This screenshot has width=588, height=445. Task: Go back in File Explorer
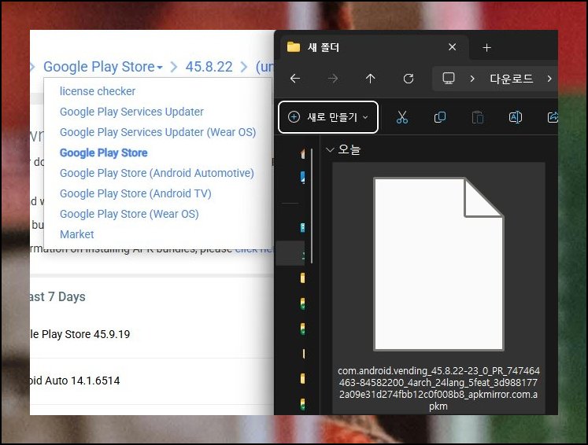tap(295, 79)
